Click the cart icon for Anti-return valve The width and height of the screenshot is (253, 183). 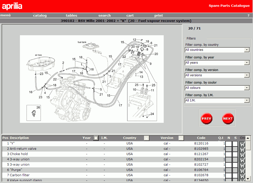[x=242, y=149]
